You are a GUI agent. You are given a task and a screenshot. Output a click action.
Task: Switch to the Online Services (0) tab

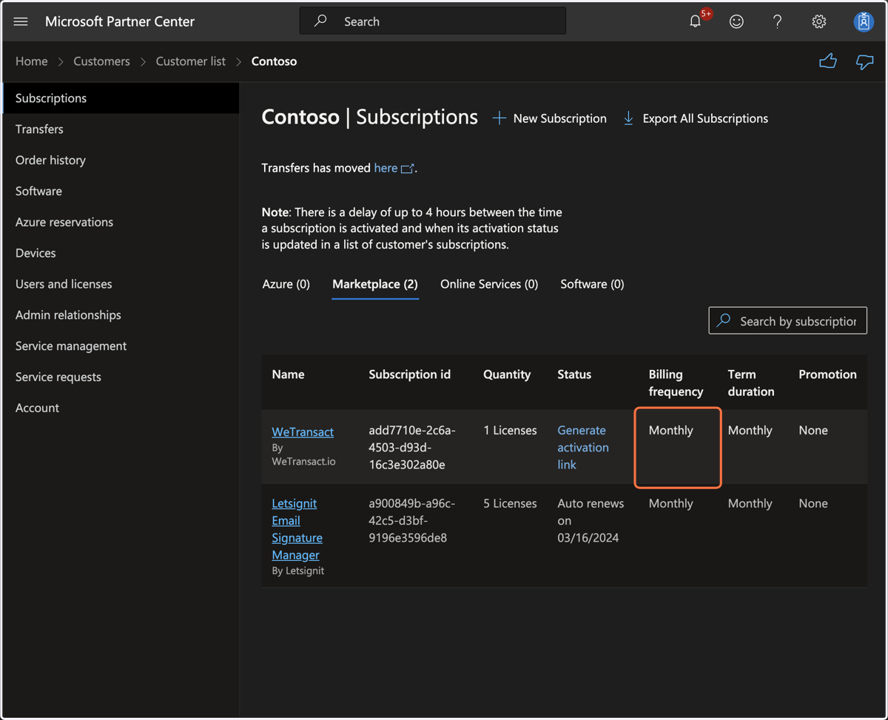[489, 284]
